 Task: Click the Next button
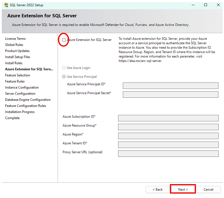click(x=183, y=189)
